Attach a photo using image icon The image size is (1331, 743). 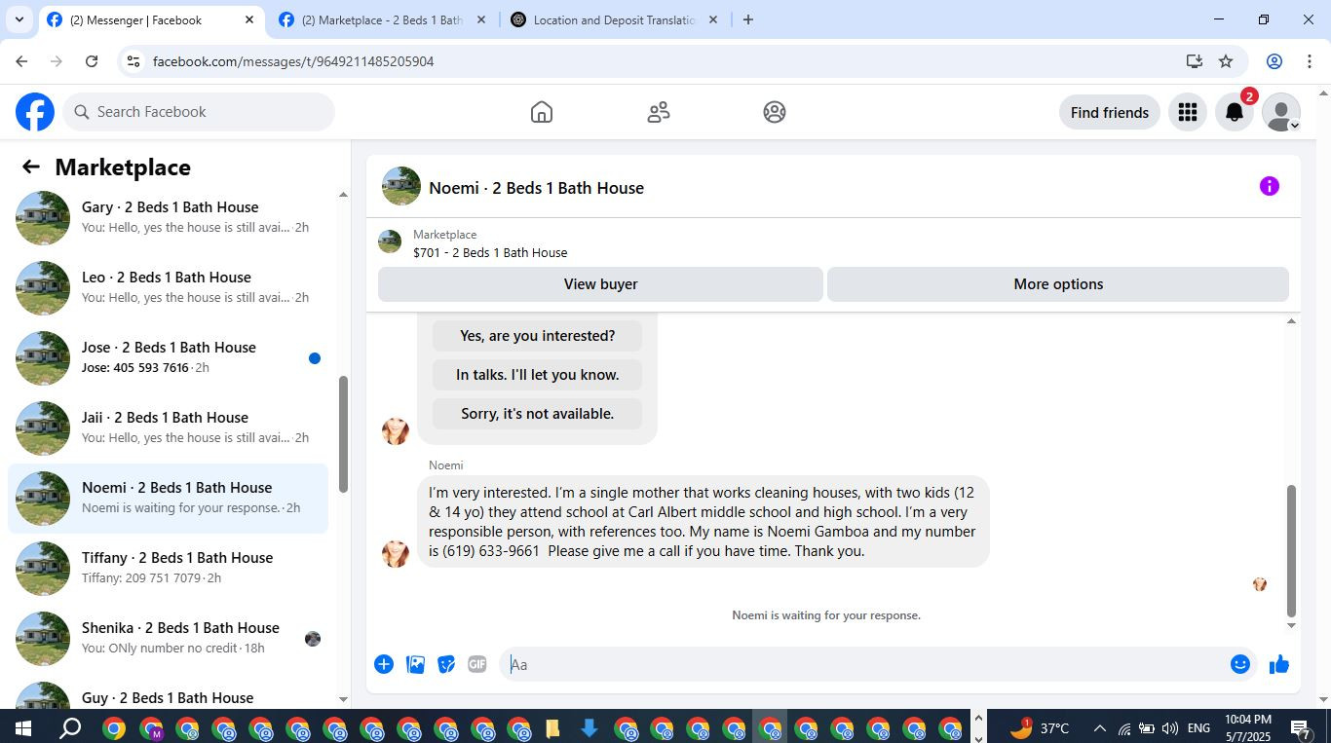415,664
